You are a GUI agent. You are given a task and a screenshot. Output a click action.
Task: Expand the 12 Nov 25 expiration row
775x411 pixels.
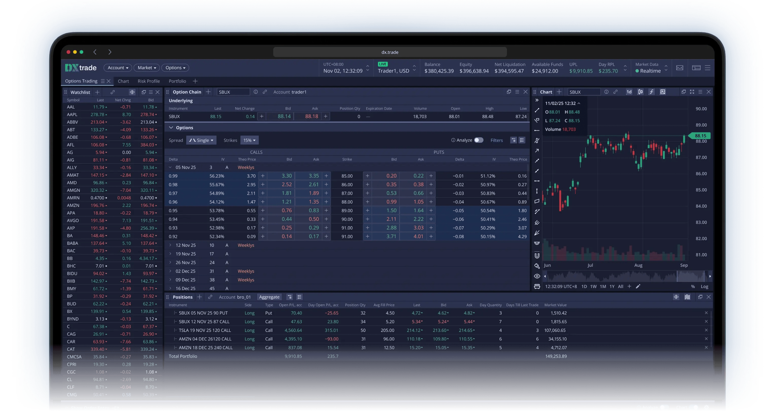click(170, 245)
